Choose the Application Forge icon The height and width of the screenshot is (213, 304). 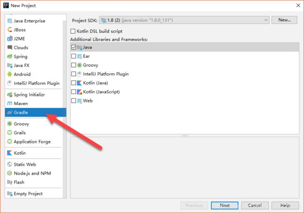10,142
